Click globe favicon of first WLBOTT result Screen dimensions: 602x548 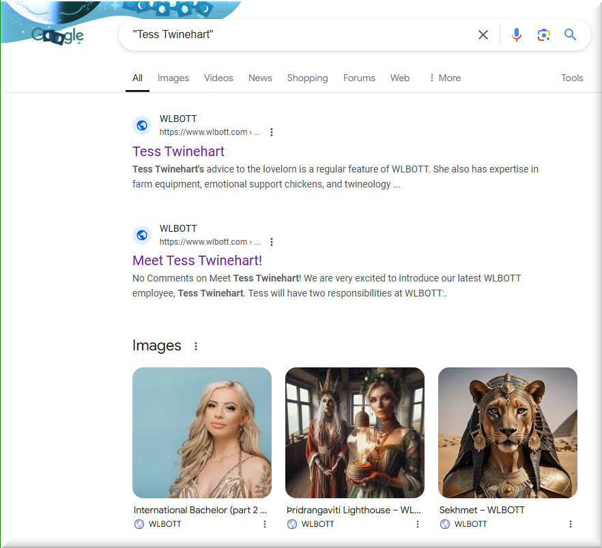click(x=142, y=125)
